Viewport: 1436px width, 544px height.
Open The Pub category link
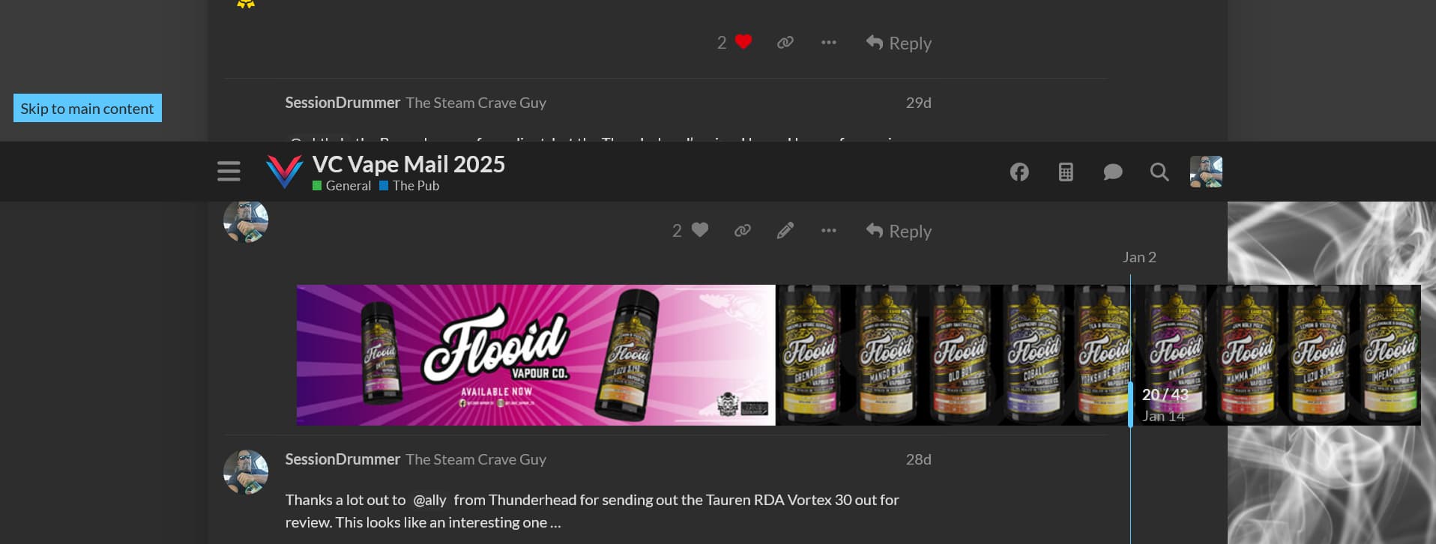coord(409,186)
